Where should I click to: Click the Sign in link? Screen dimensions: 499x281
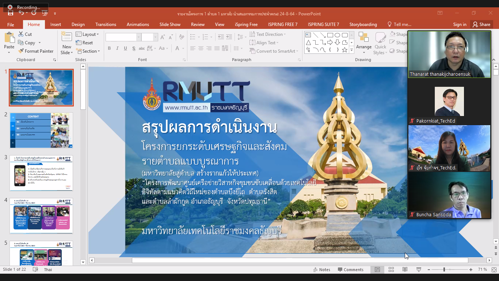pyautogui.click(x=460, y=25)
